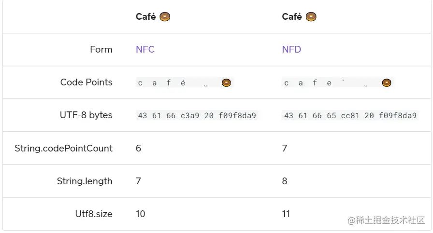Click the NFD String.length value 8
433x233 pixels.
point(285,181)
